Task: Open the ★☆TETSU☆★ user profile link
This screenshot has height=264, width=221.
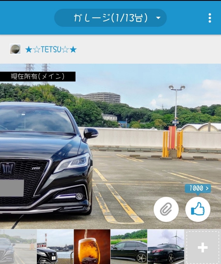Action: click(51, 49)
